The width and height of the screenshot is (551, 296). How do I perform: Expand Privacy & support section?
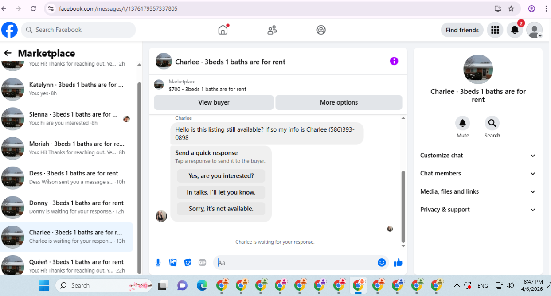pyautogui.click(x=478, y=210)
